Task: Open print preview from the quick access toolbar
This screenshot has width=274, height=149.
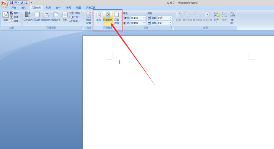Action: (26, 2)
